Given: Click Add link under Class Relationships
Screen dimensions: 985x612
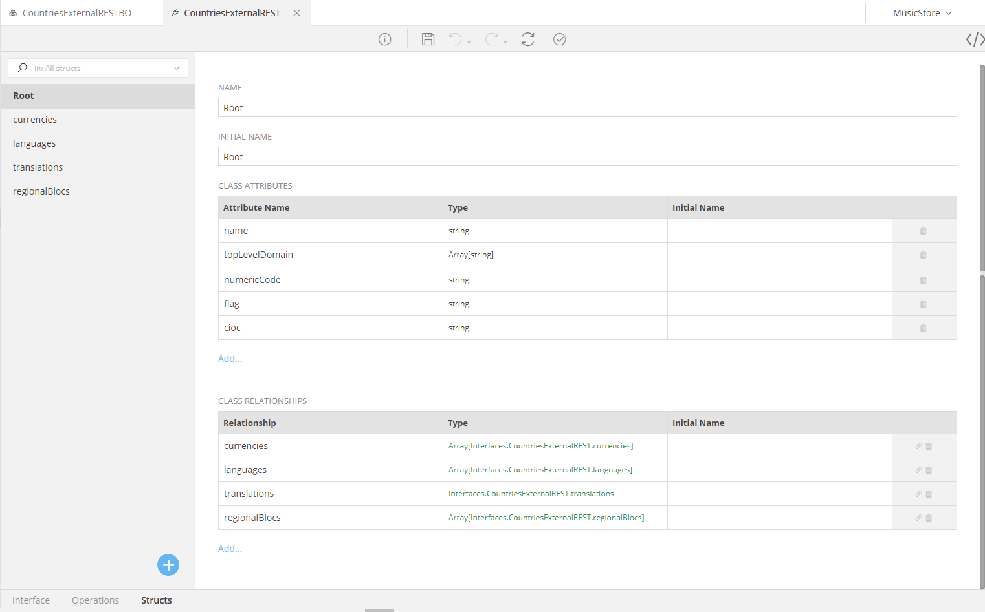Looking at the screenshot, I should 230,549.
